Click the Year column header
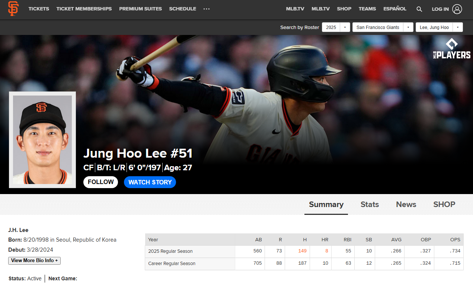 [153, 240]
